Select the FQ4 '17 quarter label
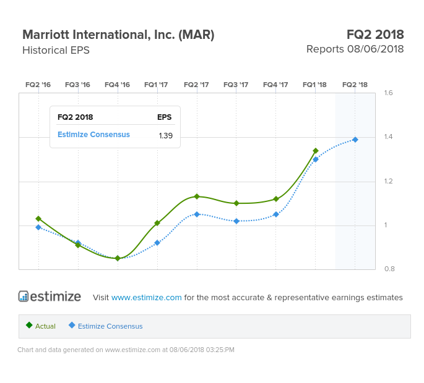This screenshot has width=424, height=383. click(x=275, y=85)
